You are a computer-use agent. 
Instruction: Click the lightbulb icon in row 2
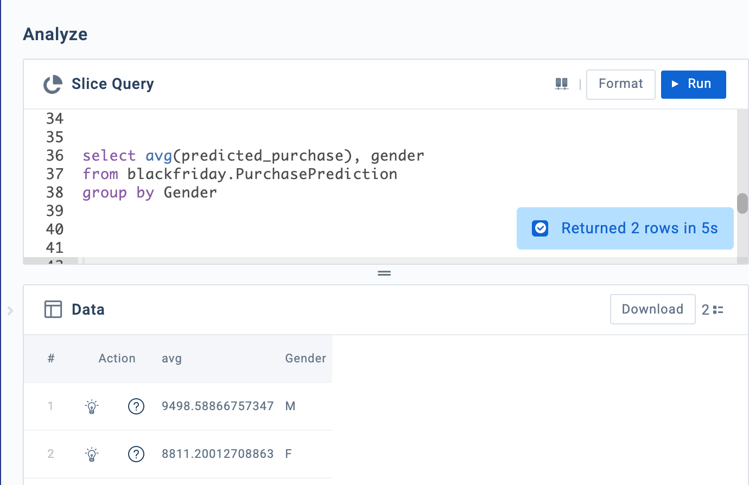(x=92, y=454)
